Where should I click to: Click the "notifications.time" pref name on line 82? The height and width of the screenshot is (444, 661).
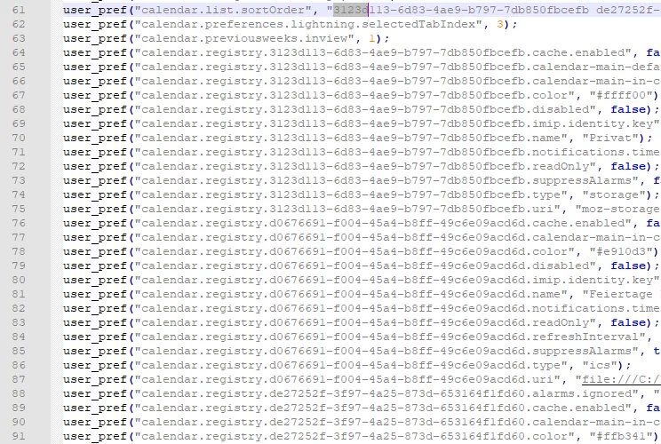[x=596, y=309]
